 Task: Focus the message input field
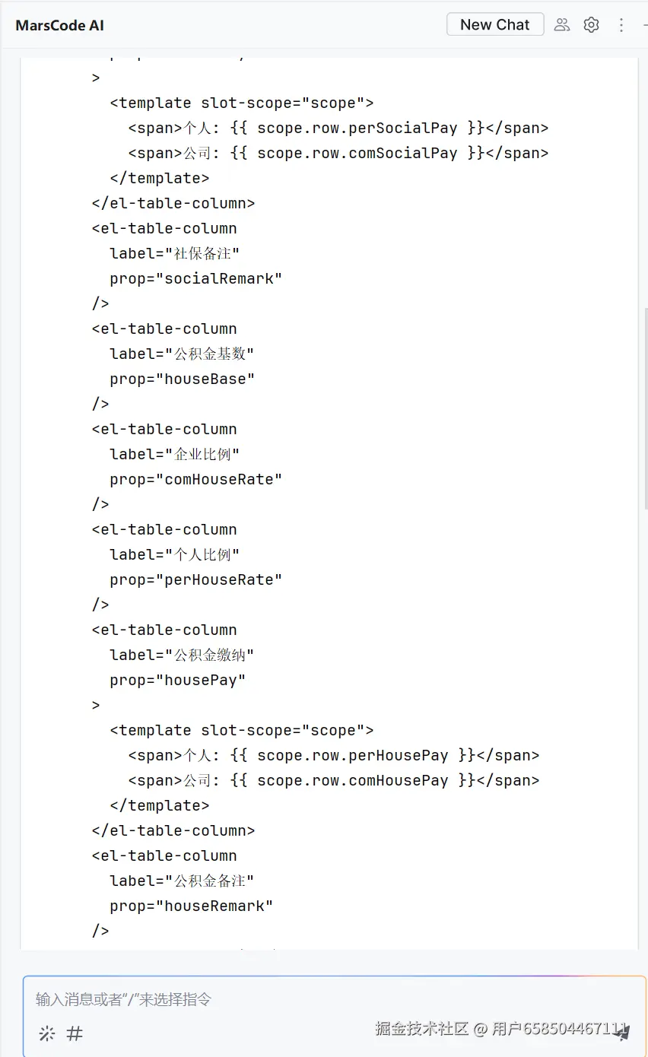304,999
